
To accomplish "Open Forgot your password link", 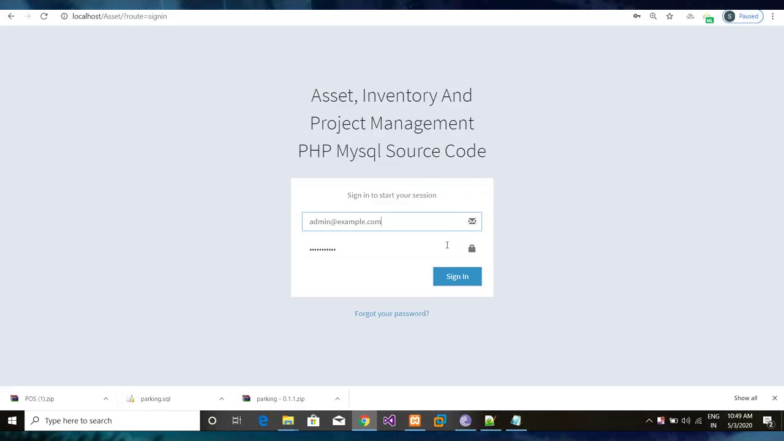I will [x=392, y=314].
